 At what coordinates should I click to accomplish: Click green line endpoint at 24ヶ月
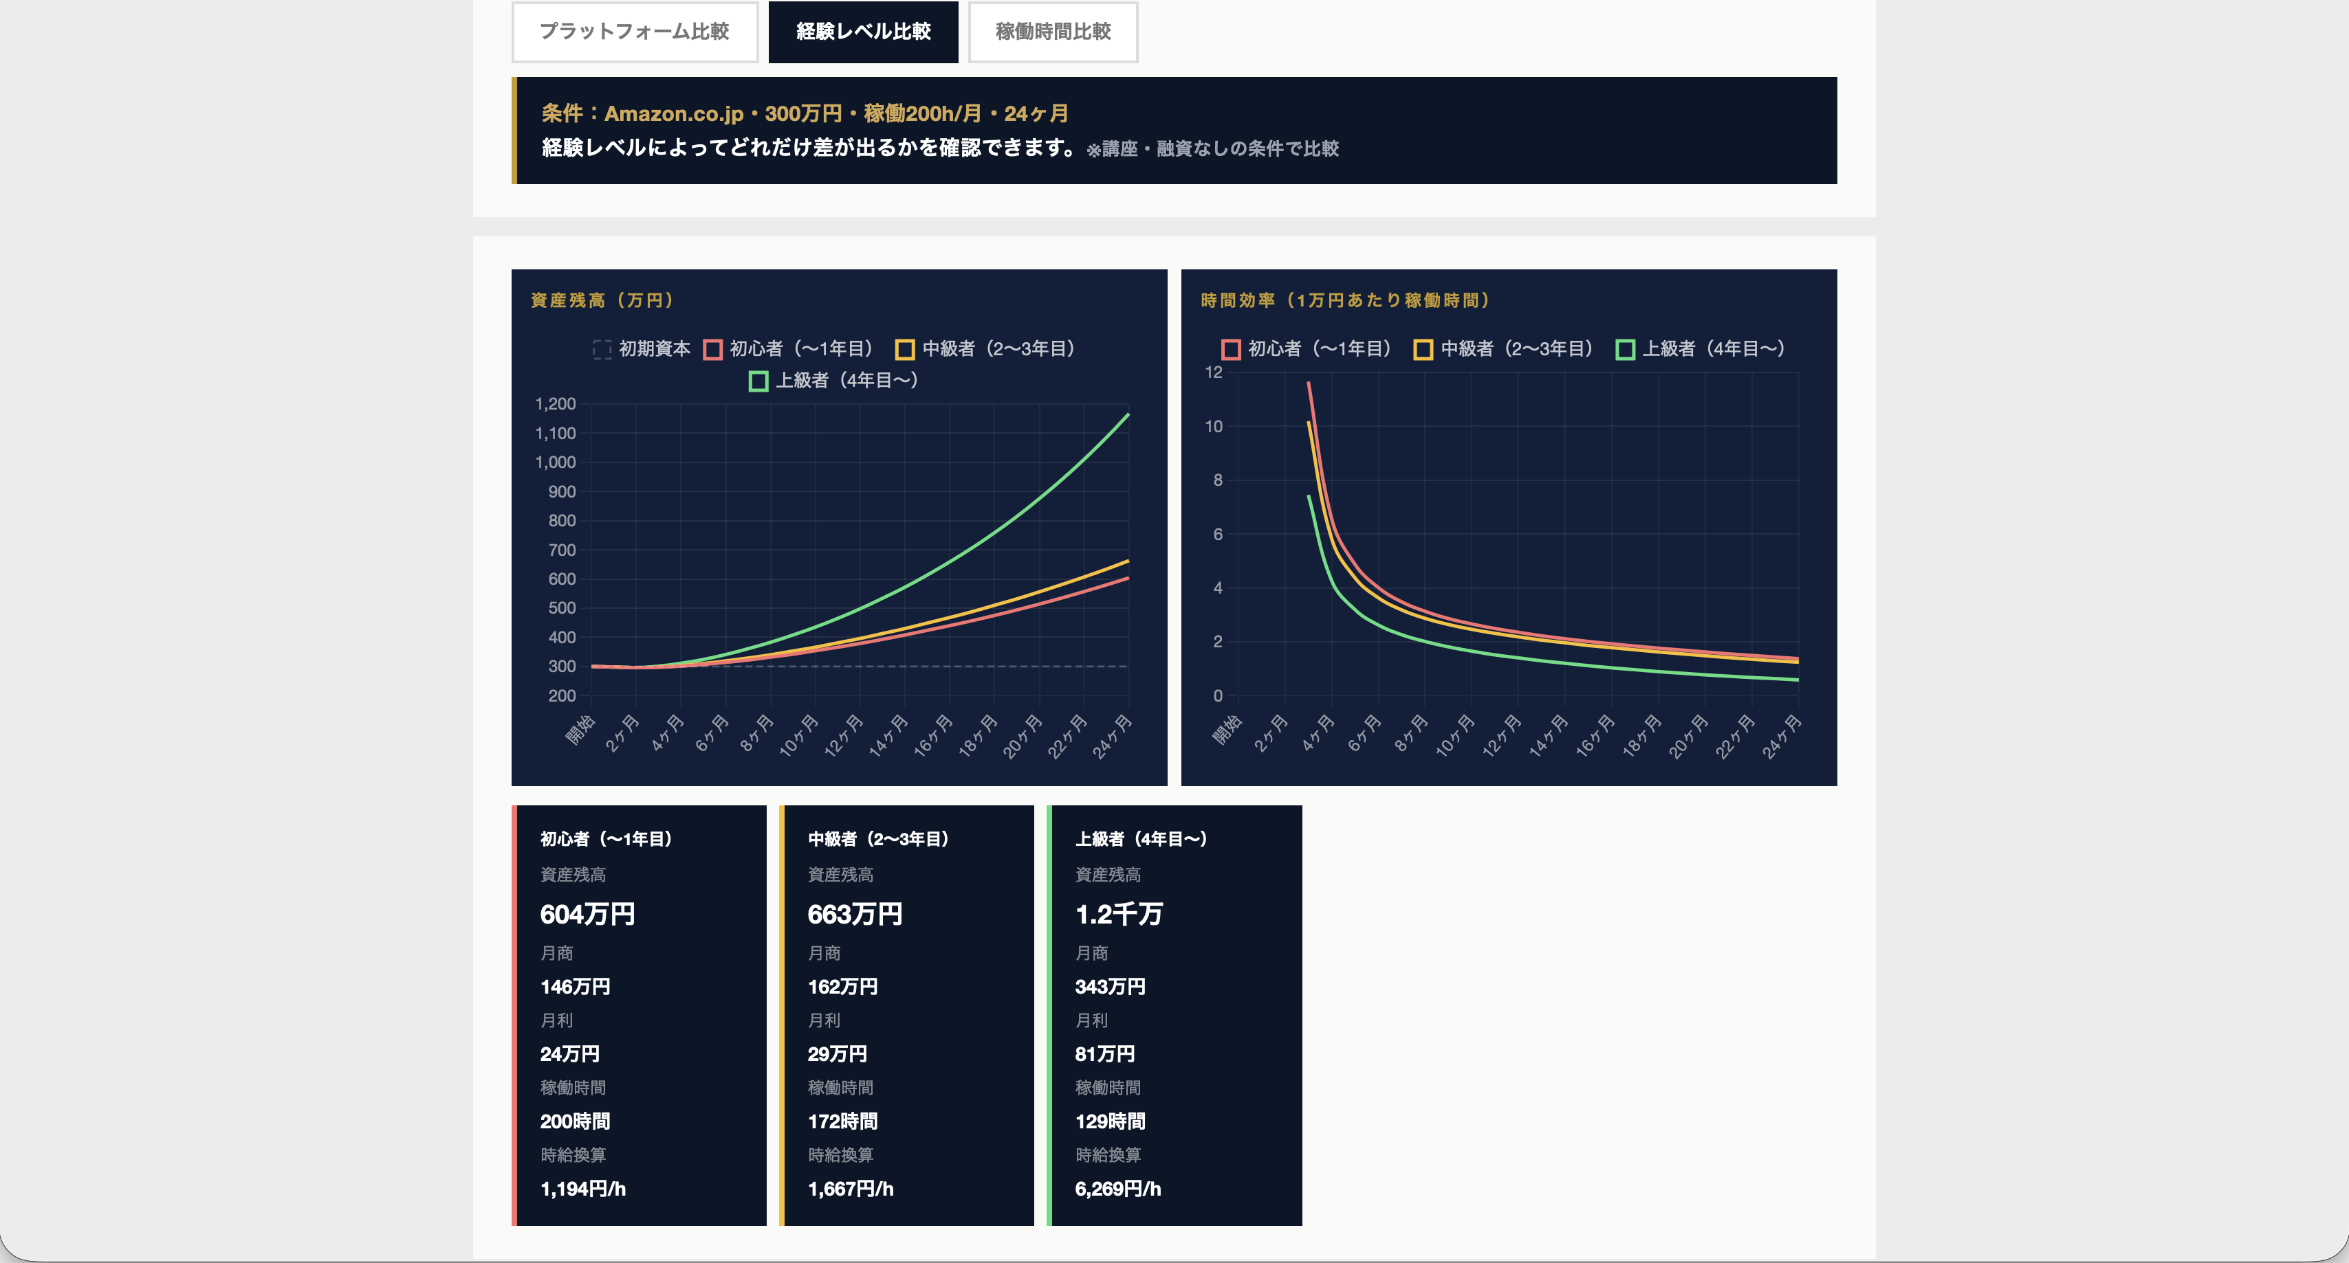pyautogui.click(x=1128, y=416)
